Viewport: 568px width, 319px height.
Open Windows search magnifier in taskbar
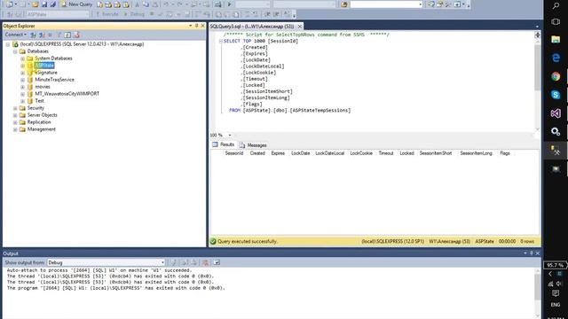tap(556, 6)
